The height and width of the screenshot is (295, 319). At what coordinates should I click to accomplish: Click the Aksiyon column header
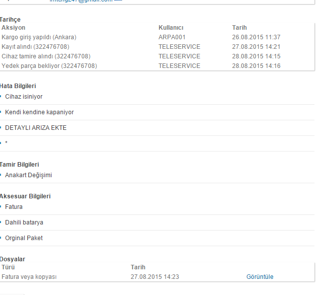tap(14, 28)
